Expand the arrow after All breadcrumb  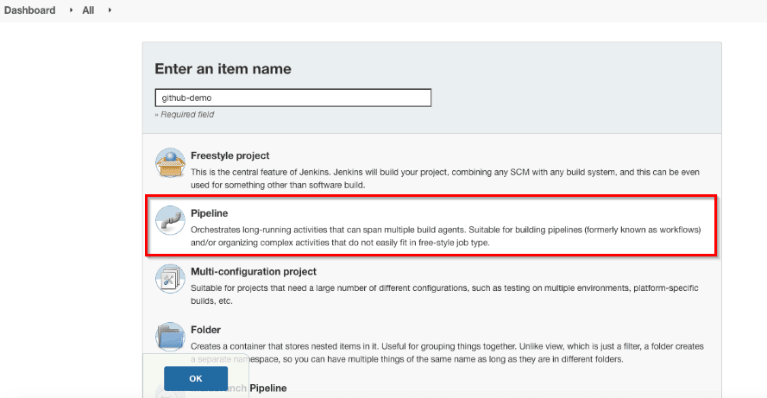tap(110, 10)
